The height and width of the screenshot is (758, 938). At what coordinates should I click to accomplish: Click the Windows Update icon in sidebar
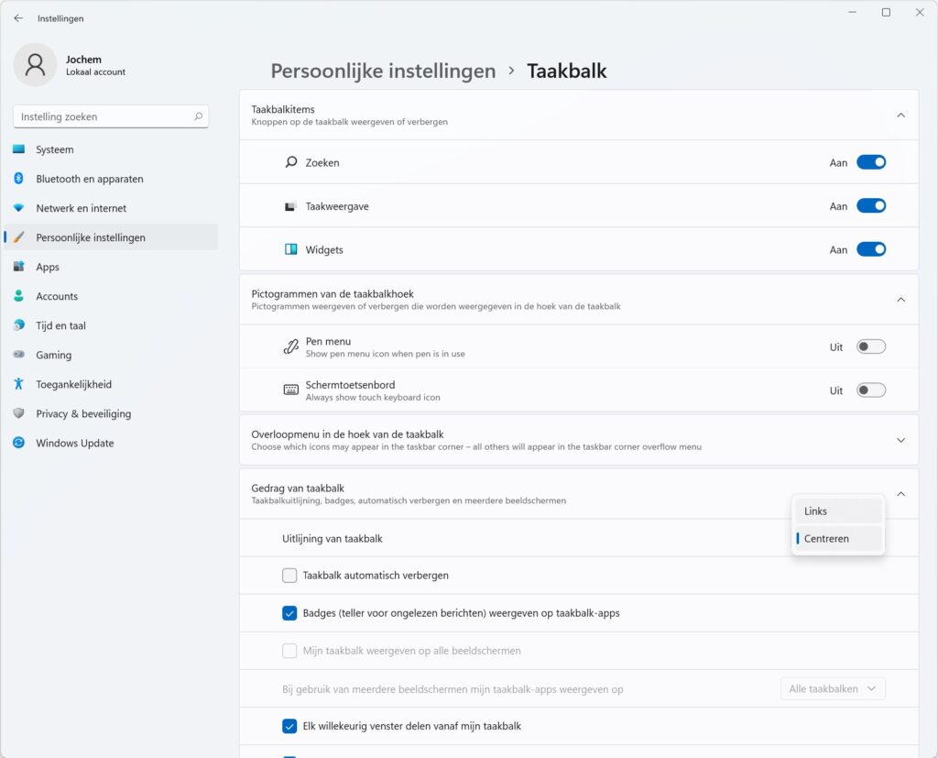pos(18,443)
